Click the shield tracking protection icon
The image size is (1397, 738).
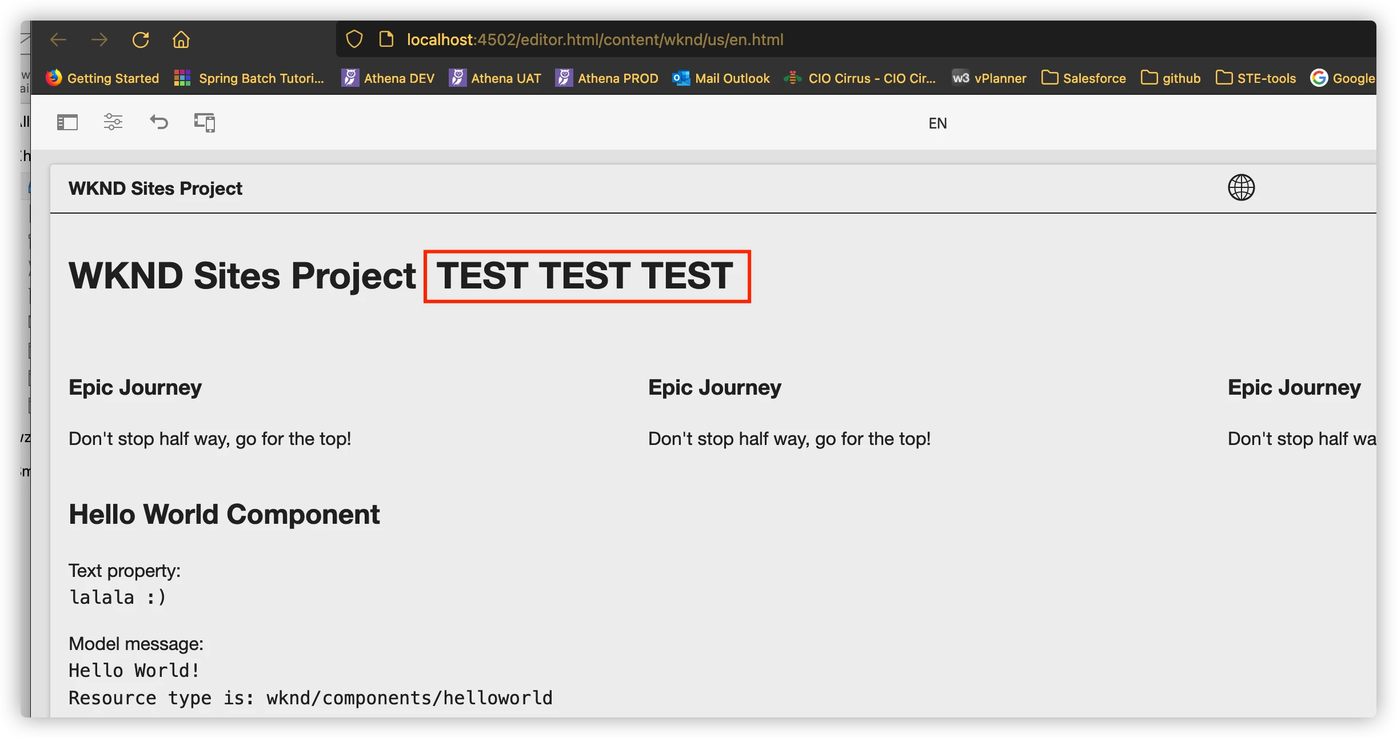tap(354, 39)
